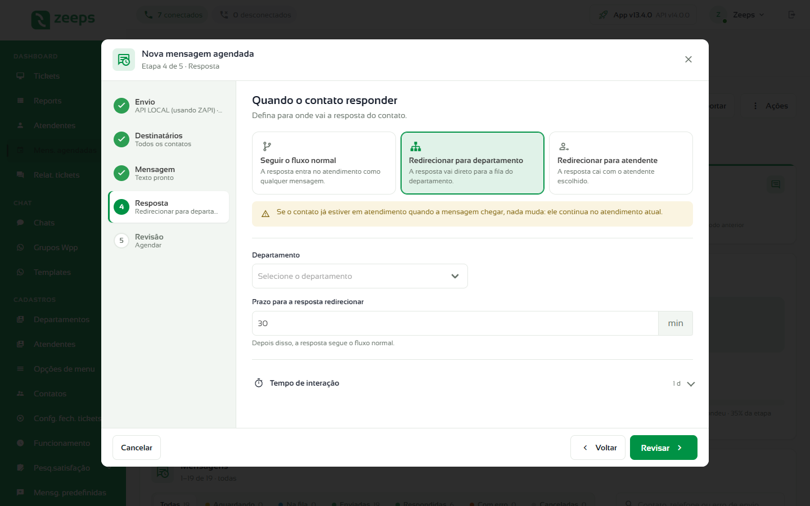Screen dimensions: 810x506
Task: Click the warning triangle icon in the alert
Action: tap(265, 214)
